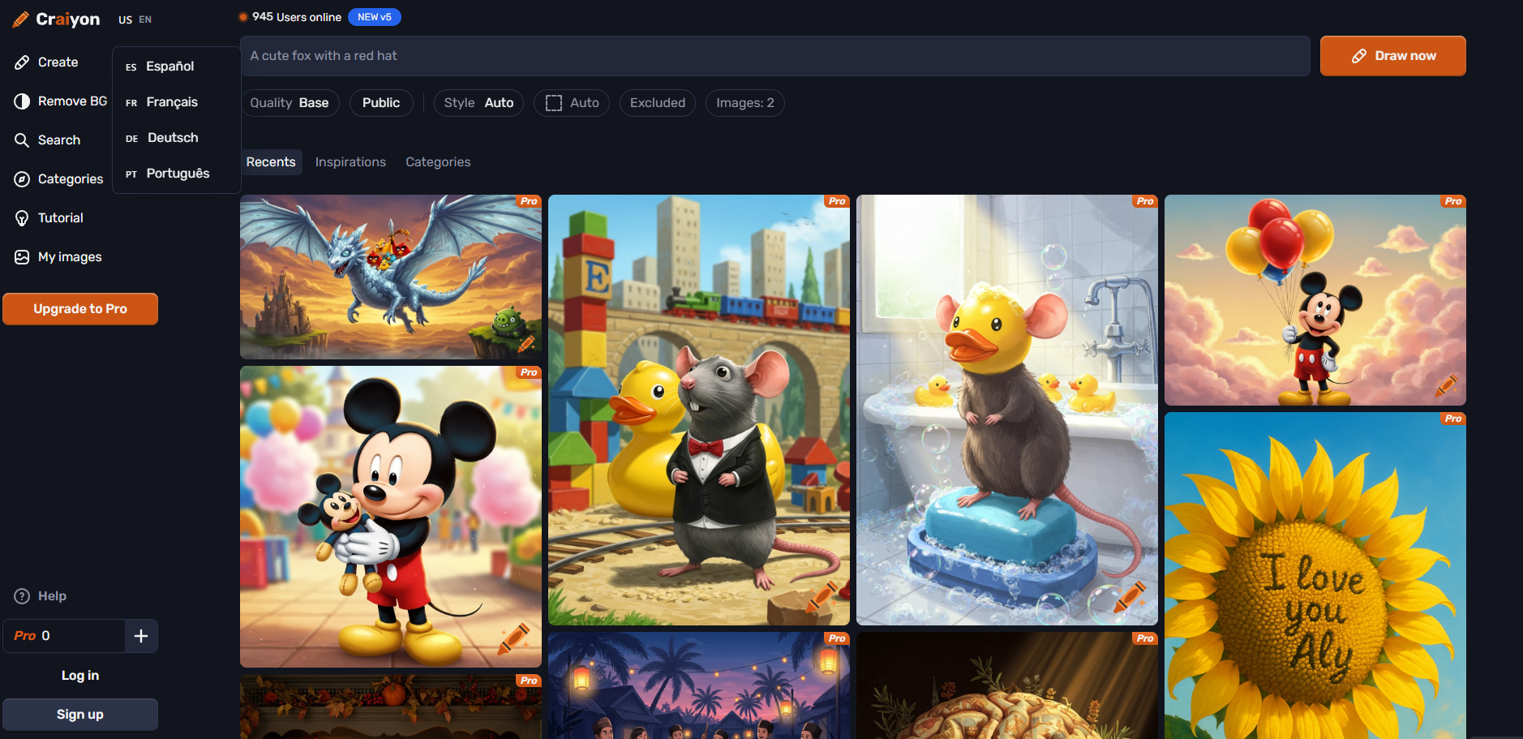The width and height of the screenshot is (1523, 739).
Task: Open the rat in tuxedo thumbnail
Action: 699,410
